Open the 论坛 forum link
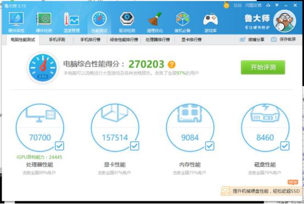304x204 pixels. tap(238, 5)
